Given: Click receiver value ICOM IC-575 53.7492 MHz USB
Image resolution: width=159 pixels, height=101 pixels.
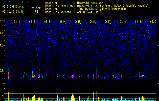Looking at the screenshot, I should coord(101,9).
